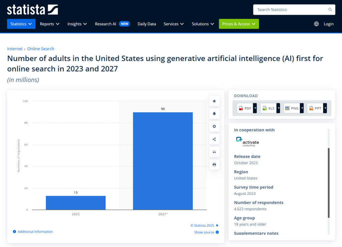Click the star favorite icon beside chart
The image size is (342, 247).
tap(214, 101)
